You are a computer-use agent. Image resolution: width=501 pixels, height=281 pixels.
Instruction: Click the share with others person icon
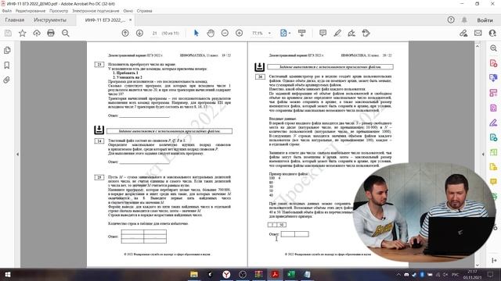click(492, 33)
